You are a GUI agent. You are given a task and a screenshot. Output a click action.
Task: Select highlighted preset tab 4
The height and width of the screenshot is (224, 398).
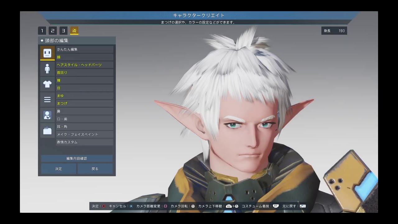pos(74,30)
